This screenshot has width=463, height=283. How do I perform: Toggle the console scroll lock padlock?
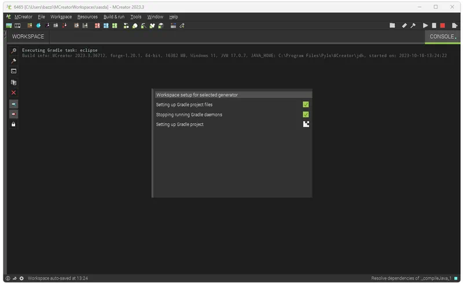[13, 124]
